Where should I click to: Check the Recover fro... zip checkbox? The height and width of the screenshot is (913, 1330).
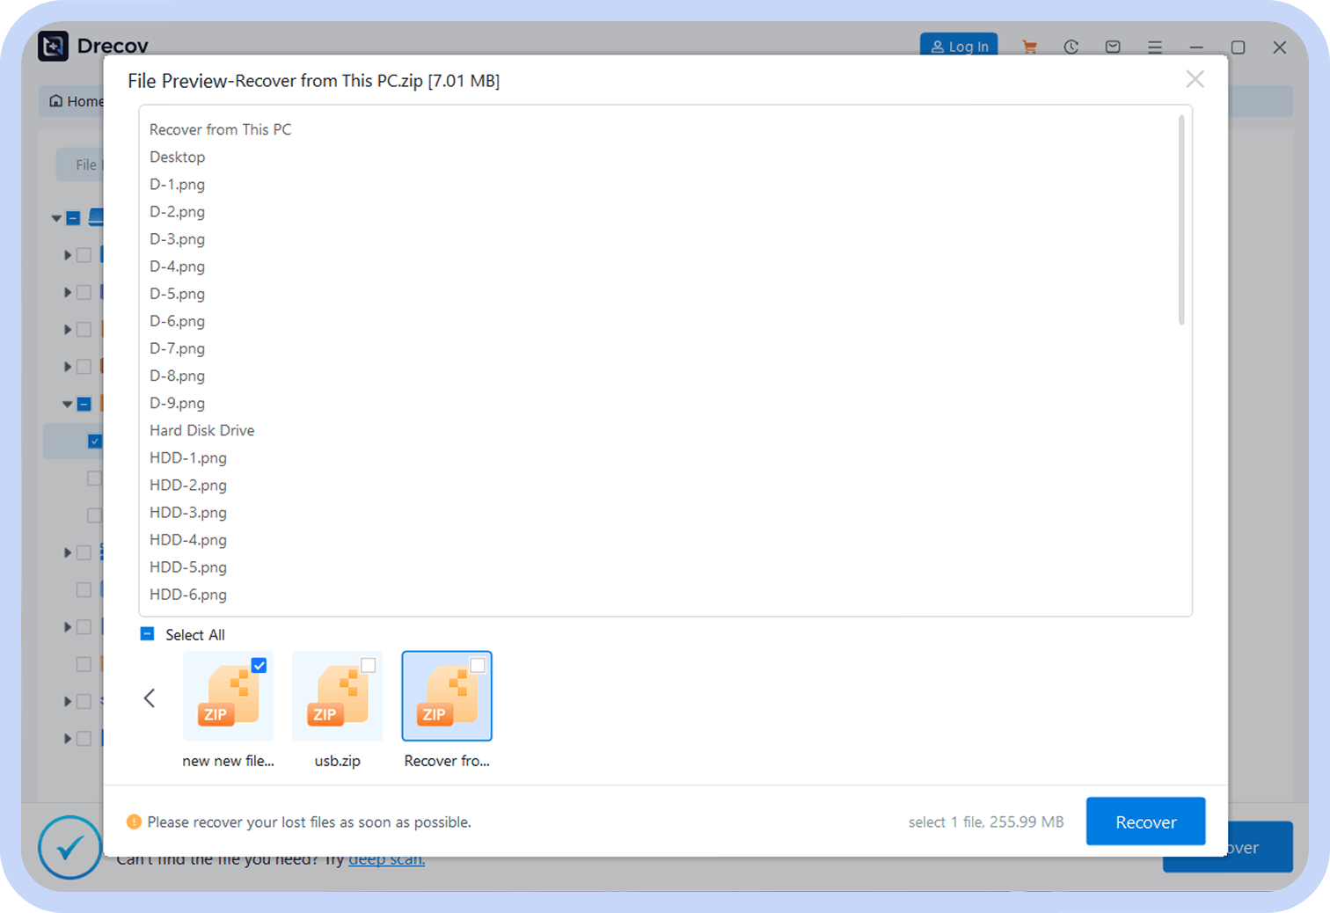click(478, 666)
